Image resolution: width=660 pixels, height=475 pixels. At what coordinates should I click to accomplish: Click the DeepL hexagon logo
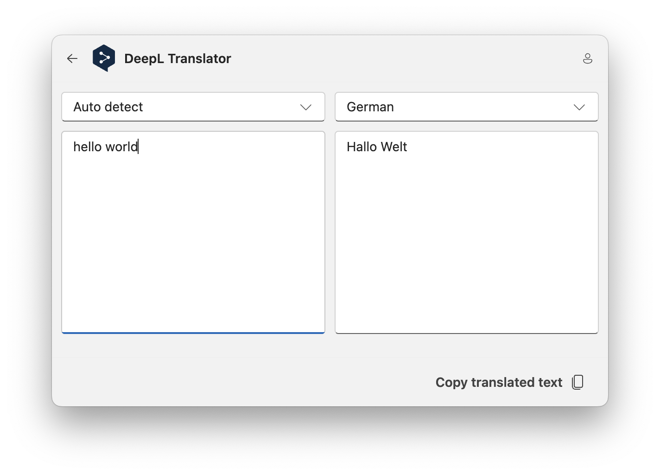click(x=104, y=58)
